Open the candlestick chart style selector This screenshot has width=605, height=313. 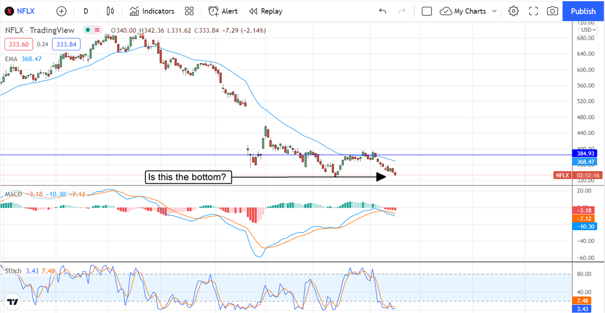pyautogui.click(x=111, y=11)
